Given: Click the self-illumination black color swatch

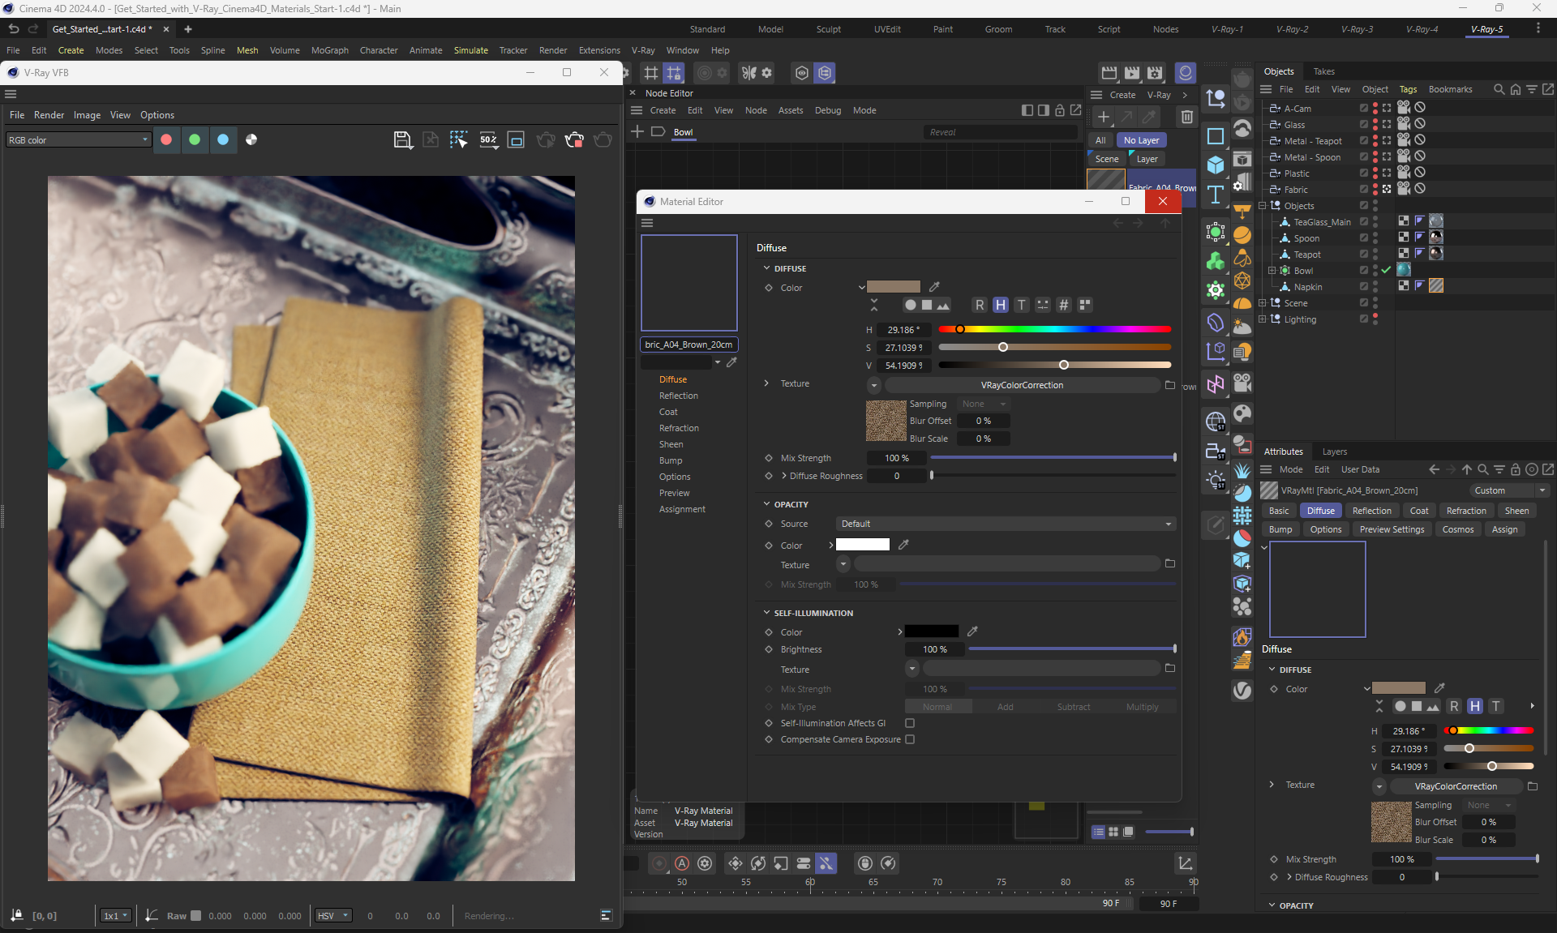Looking at the screenshot, I should pyautogui.click(x=931, y=631).
